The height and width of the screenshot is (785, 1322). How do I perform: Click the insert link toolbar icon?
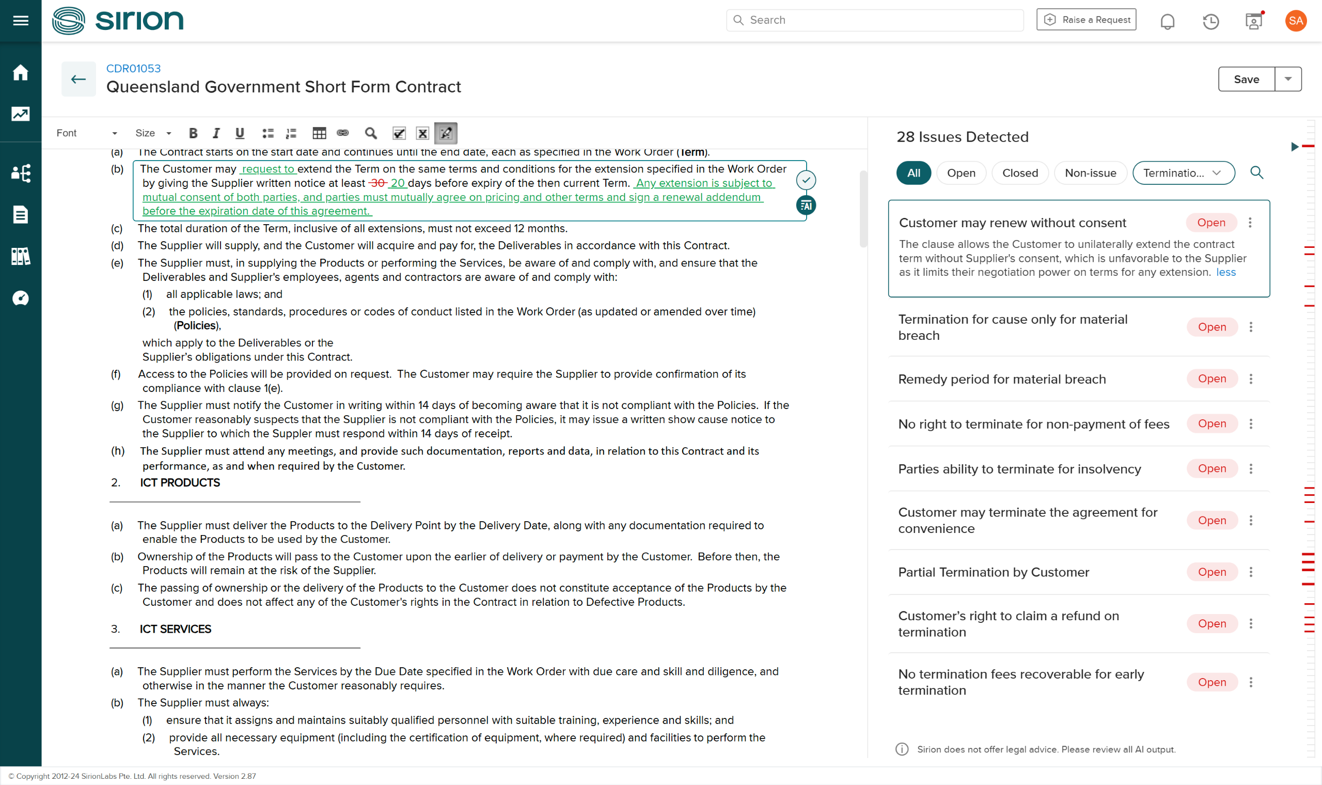(343, 133)
